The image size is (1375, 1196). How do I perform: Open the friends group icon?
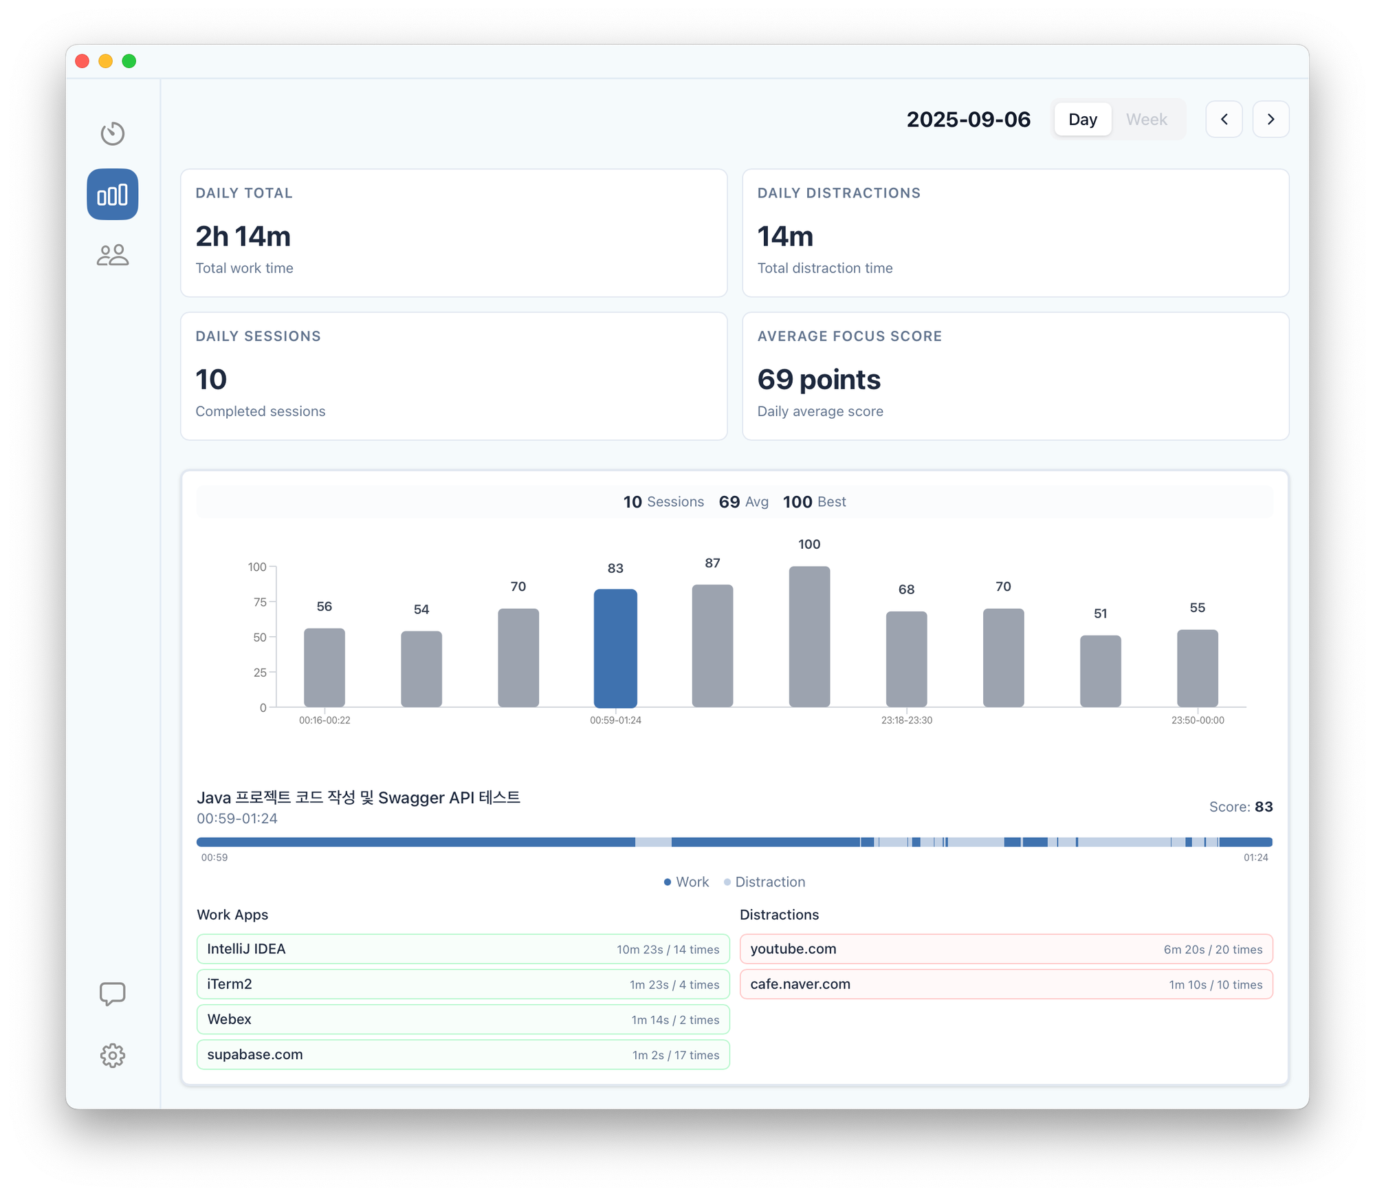pyautogui.click(x=112, y=256)
